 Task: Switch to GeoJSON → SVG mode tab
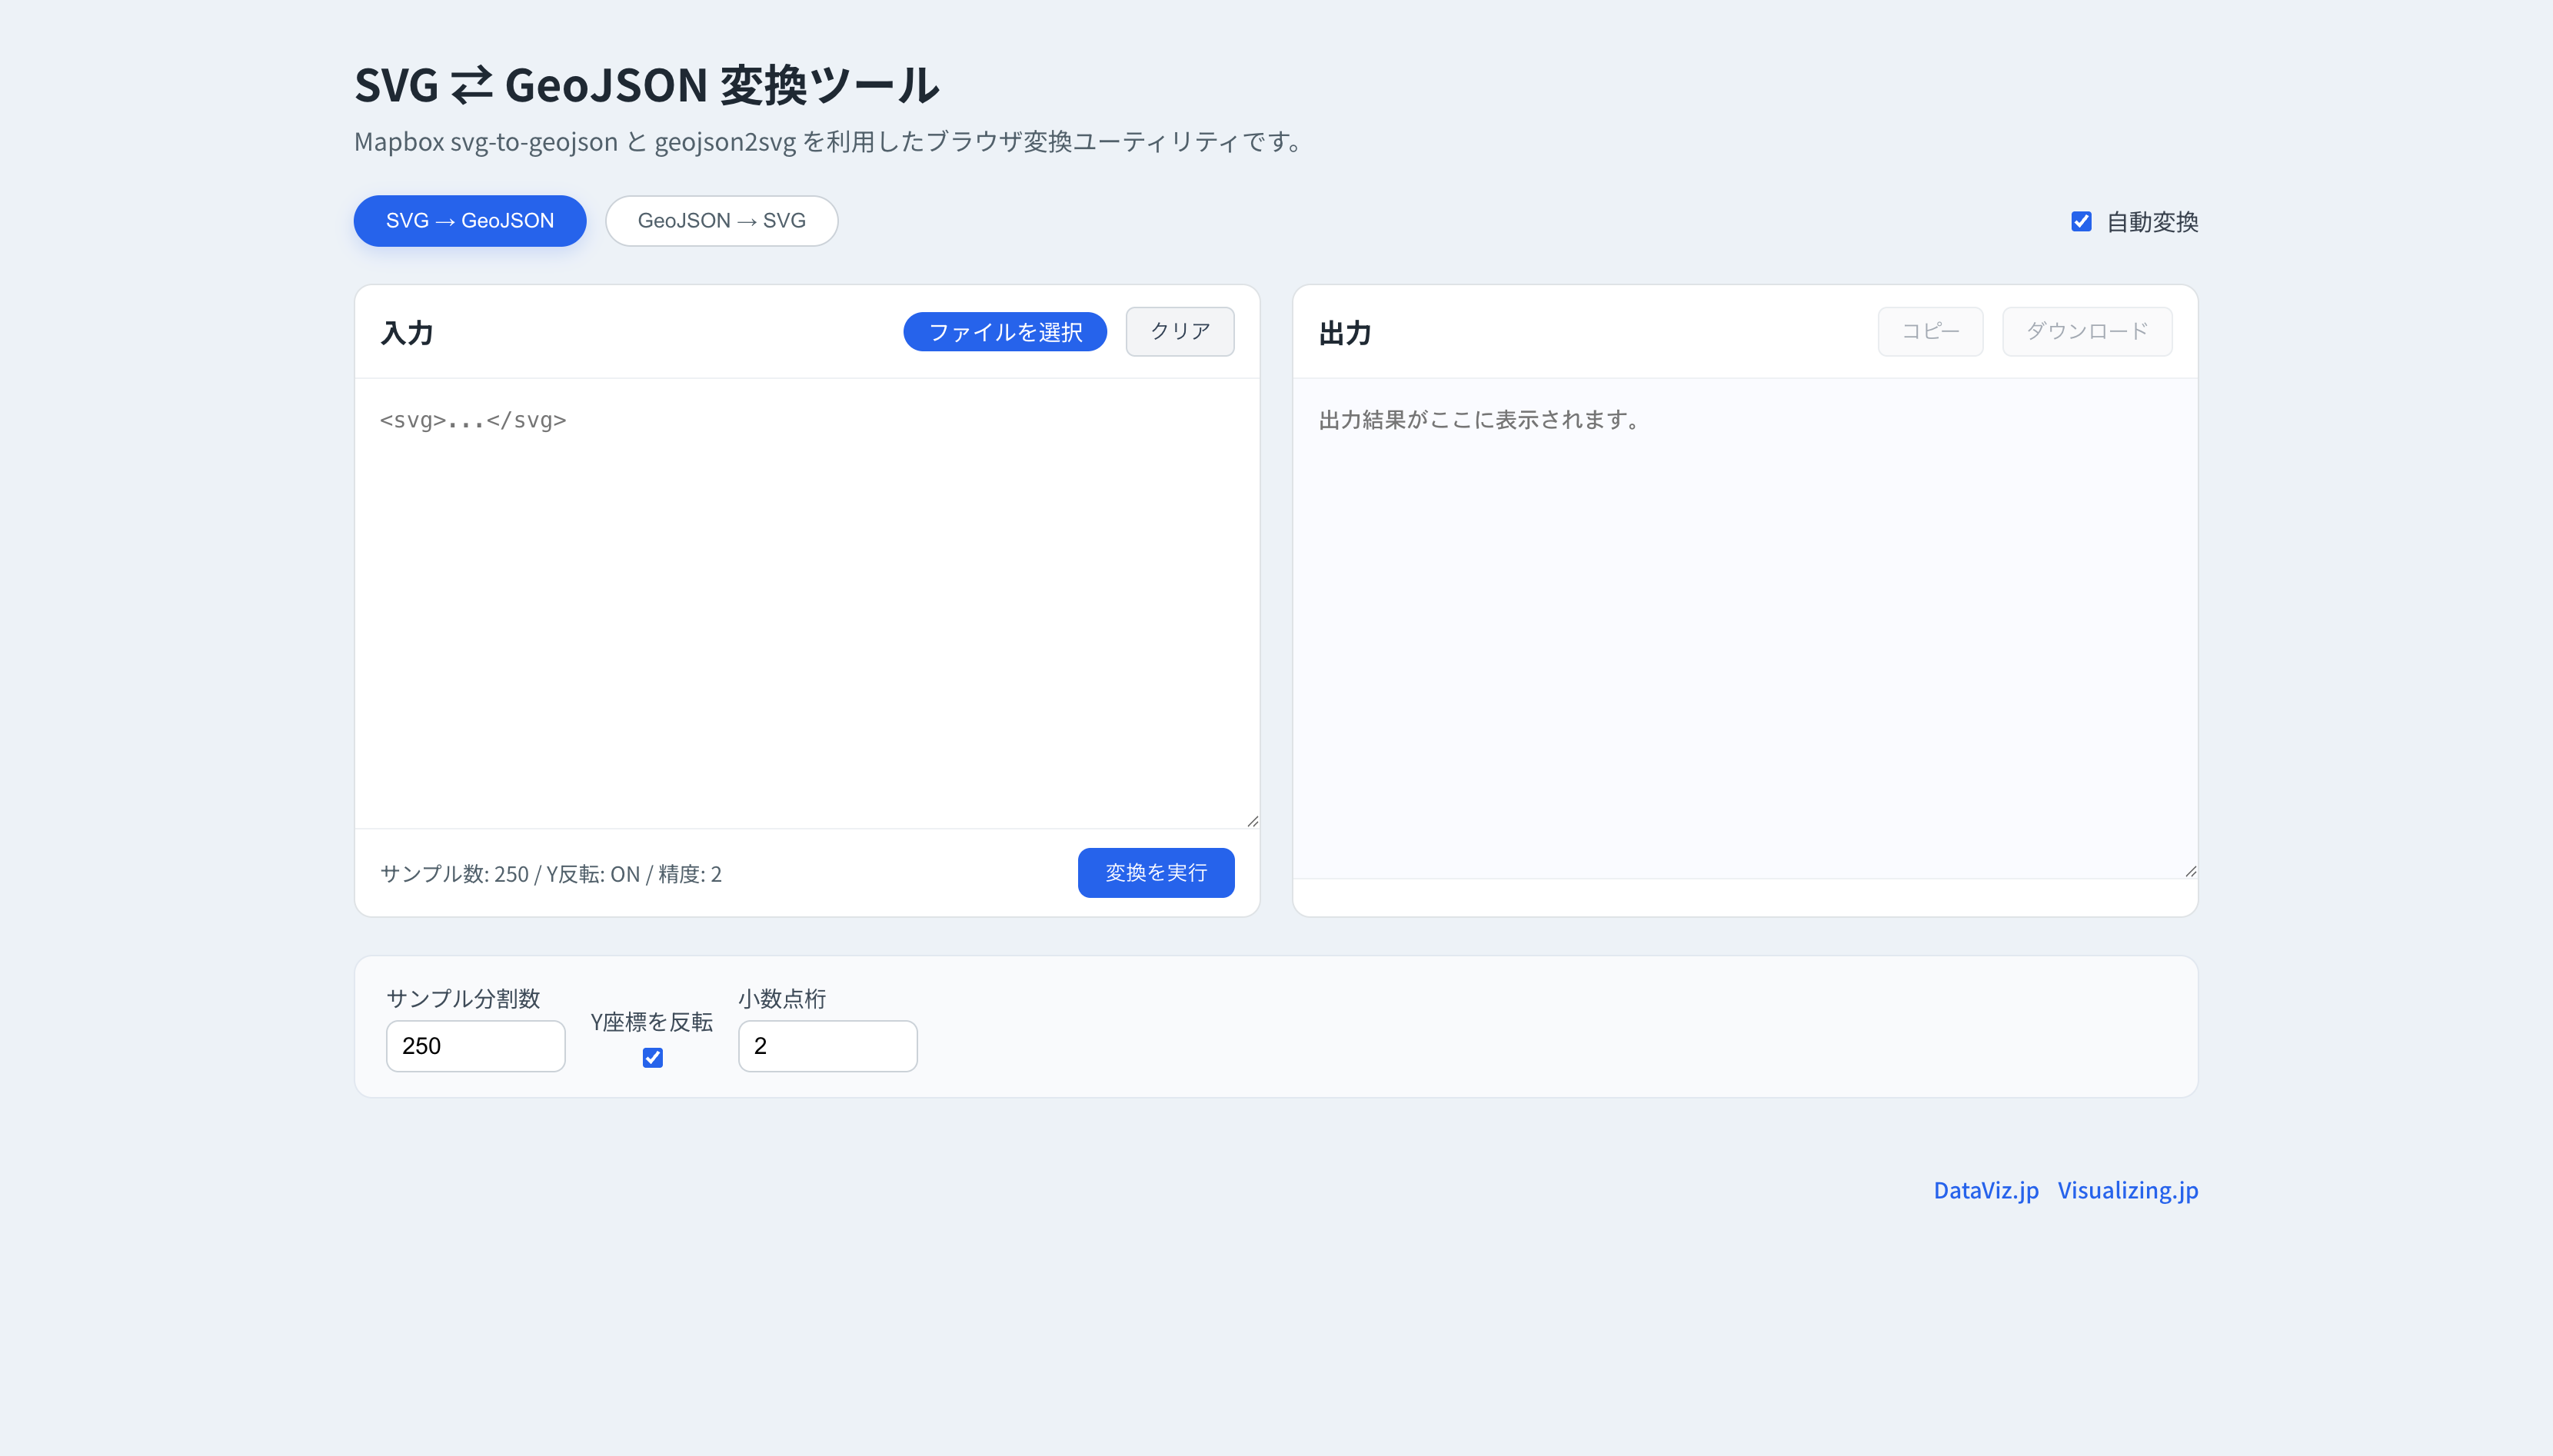click(x=721, y=221)
